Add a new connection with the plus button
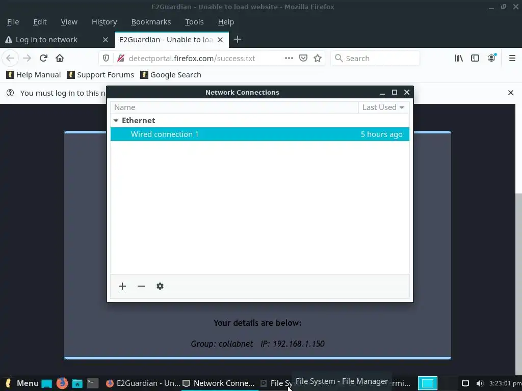 (122, 286)
